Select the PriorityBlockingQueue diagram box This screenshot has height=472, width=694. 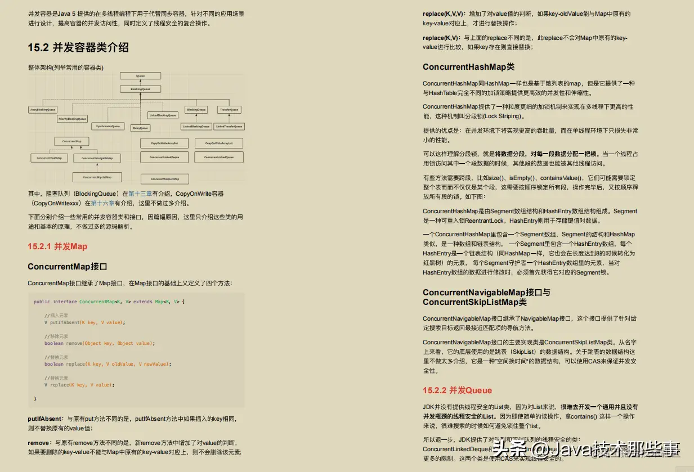[73, 119]
